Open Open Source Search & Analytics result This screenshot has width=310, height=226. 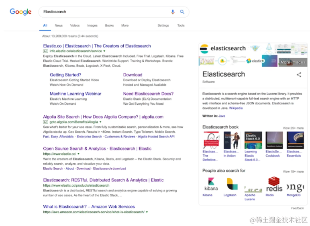pos(97,148)
